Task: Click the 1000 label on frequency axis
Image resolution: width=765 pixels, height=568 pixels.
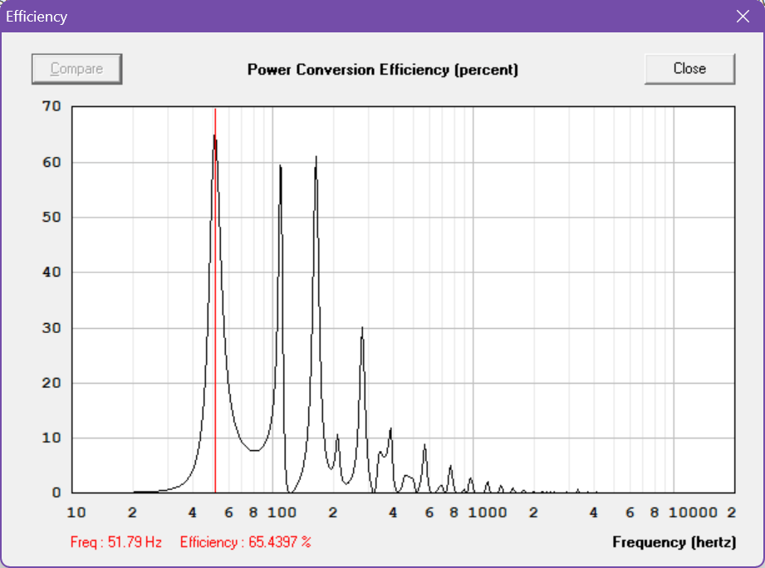Action: click(x=488, y=512)
